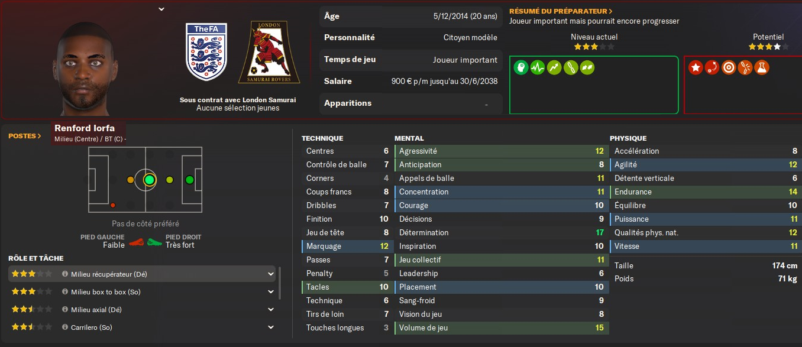Open the Résumé du préparateur link
This screenshot has height=347, width=802.
point(561,11)
